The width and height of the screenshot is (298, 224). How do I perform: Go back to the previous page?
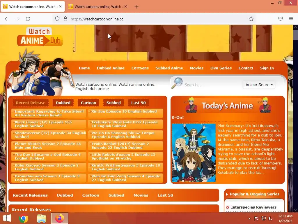click(7, 19)
